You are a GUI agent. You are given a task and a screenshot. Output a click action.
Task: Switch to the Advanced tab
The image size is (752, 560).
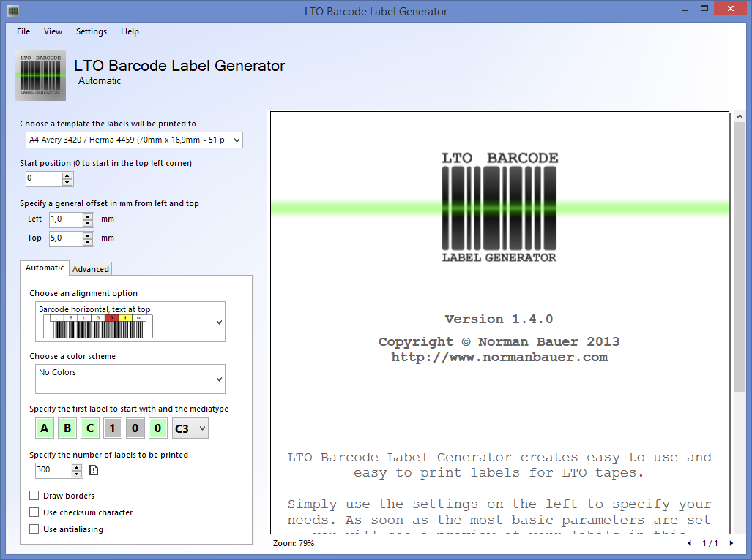(x=91, y=269)
